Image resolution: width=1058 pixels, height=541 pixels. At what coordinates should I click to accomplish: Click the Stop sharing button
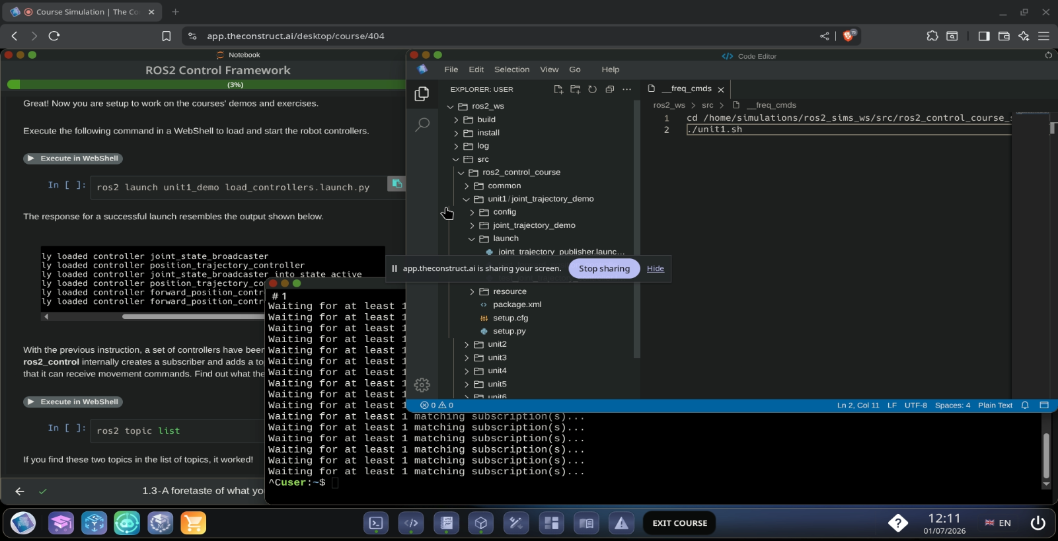603,269
